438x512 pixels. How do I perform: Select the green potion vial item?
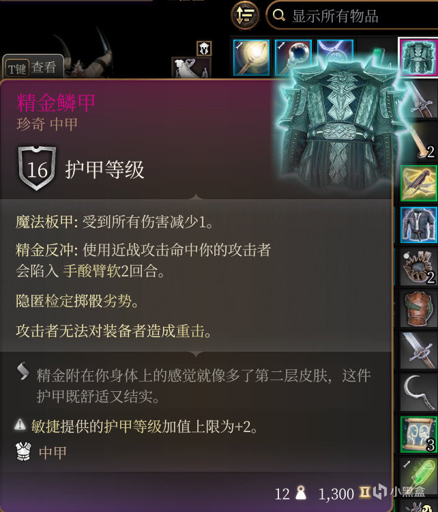tap(419, 474)
